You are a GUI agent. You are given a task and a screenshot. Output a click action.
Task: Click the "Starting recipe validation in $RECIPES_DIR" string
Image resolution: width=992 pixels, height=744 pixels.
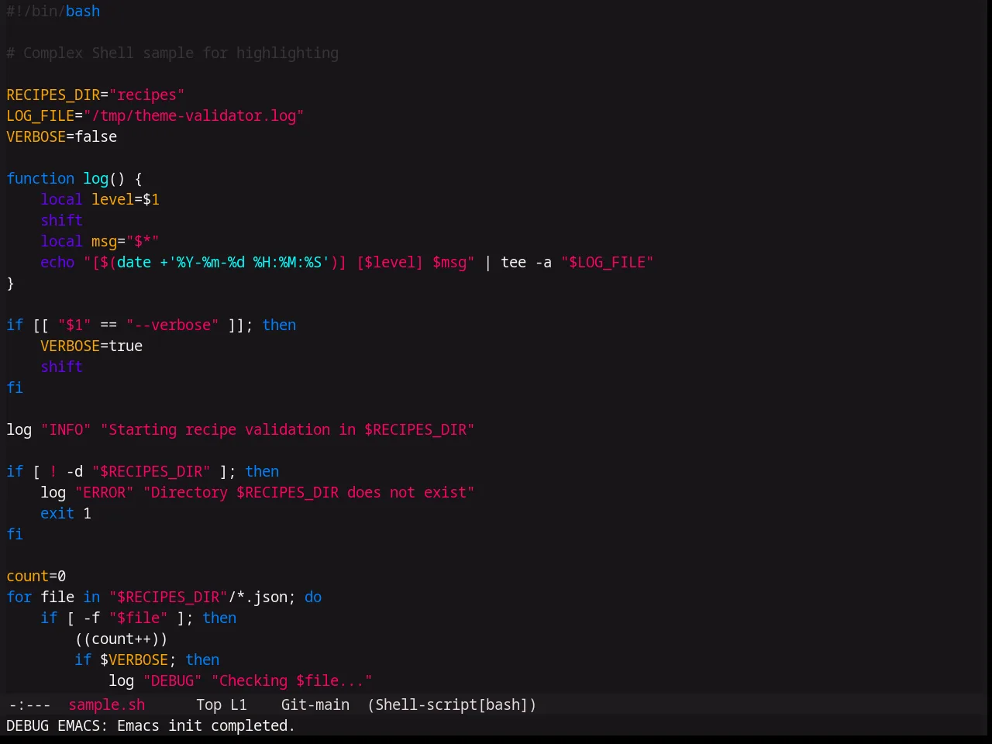pos(288,429)
